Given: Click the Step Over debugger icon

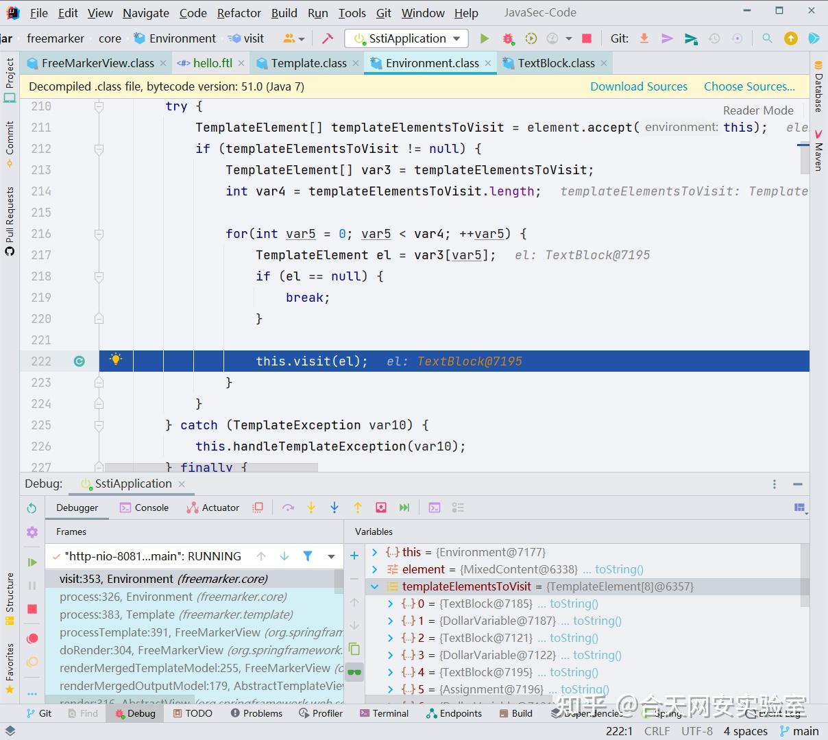Looking at the screenshot, I should coord(288,508).
